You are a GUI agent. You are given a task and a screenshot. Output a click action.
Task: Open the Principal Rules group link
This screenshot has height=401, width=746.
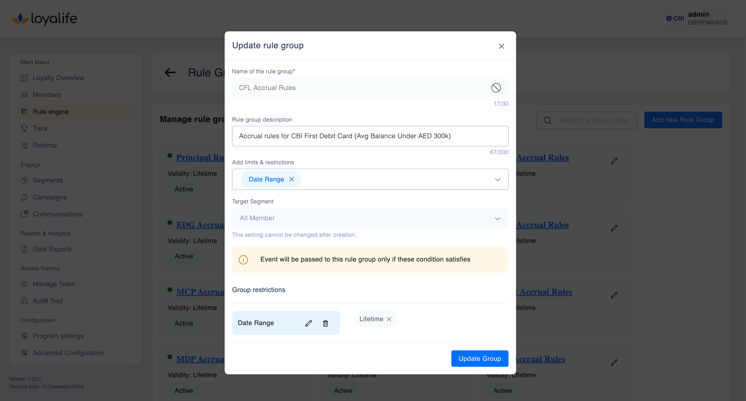tap(200, 157)
